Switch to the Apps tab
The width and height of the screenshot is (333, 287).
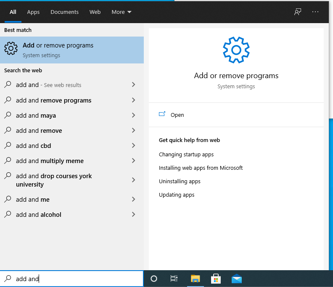point(33,12)
